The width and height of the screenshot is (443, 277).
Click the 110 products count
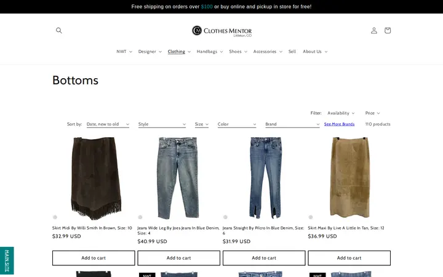point(378,124)
